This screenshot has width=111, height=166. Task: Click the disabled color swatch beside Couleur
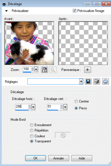tap(63, 135)
